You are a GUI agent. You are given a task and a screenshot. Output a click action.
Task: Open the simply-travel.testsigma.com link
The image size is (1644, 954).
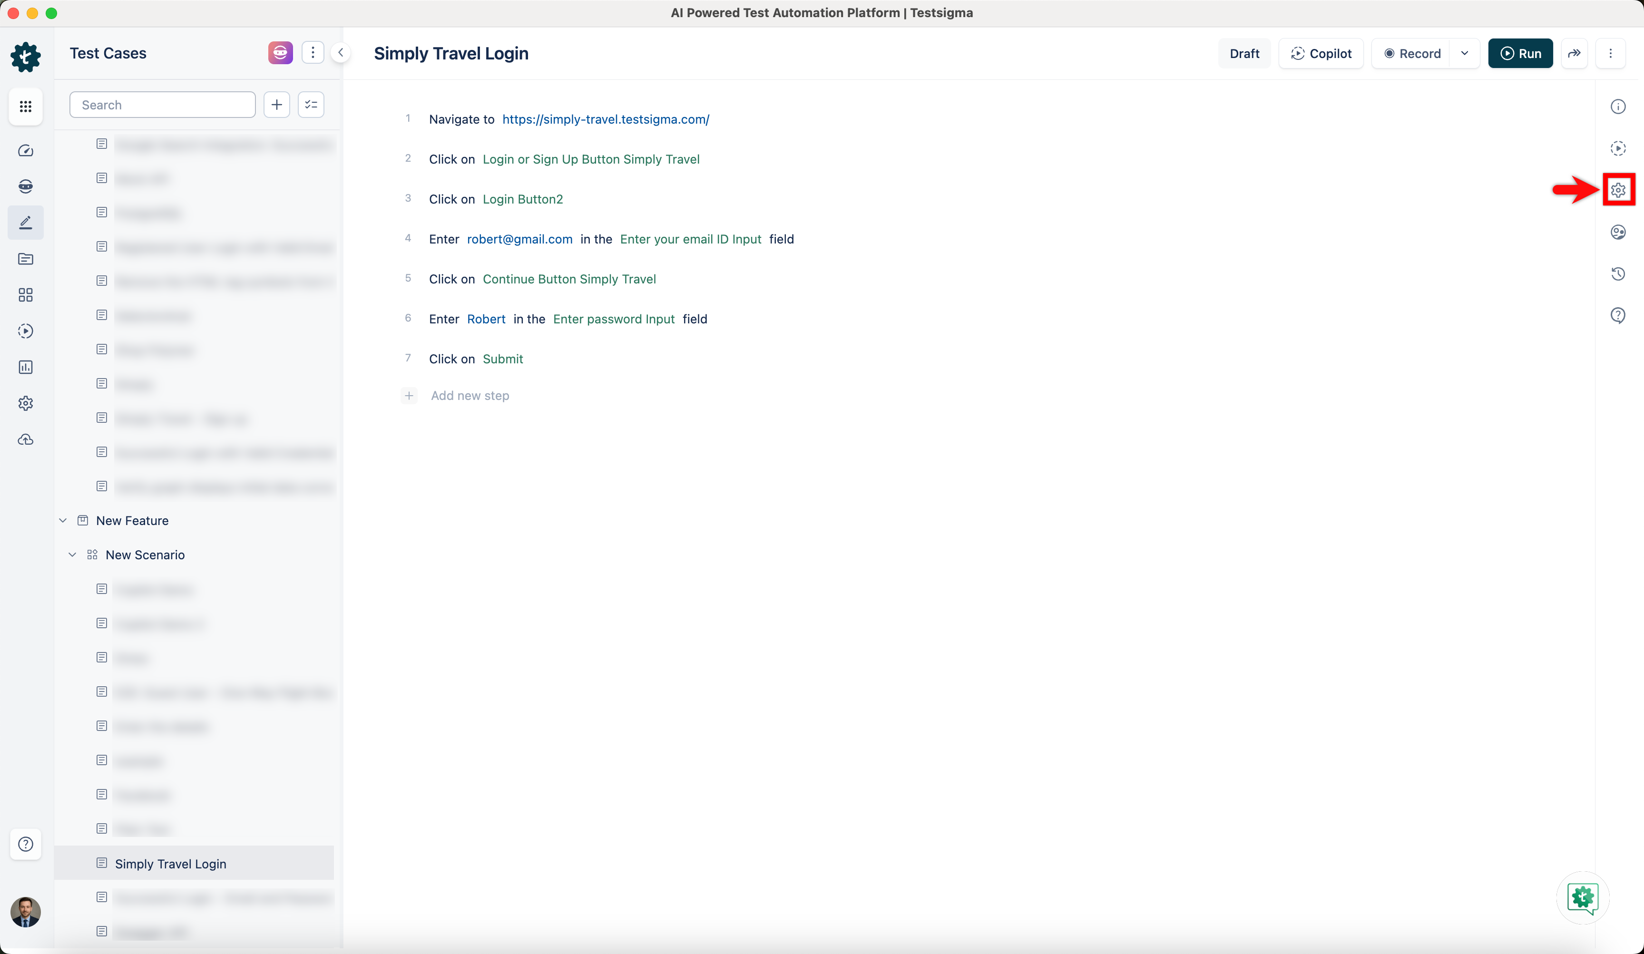[606, 119]
